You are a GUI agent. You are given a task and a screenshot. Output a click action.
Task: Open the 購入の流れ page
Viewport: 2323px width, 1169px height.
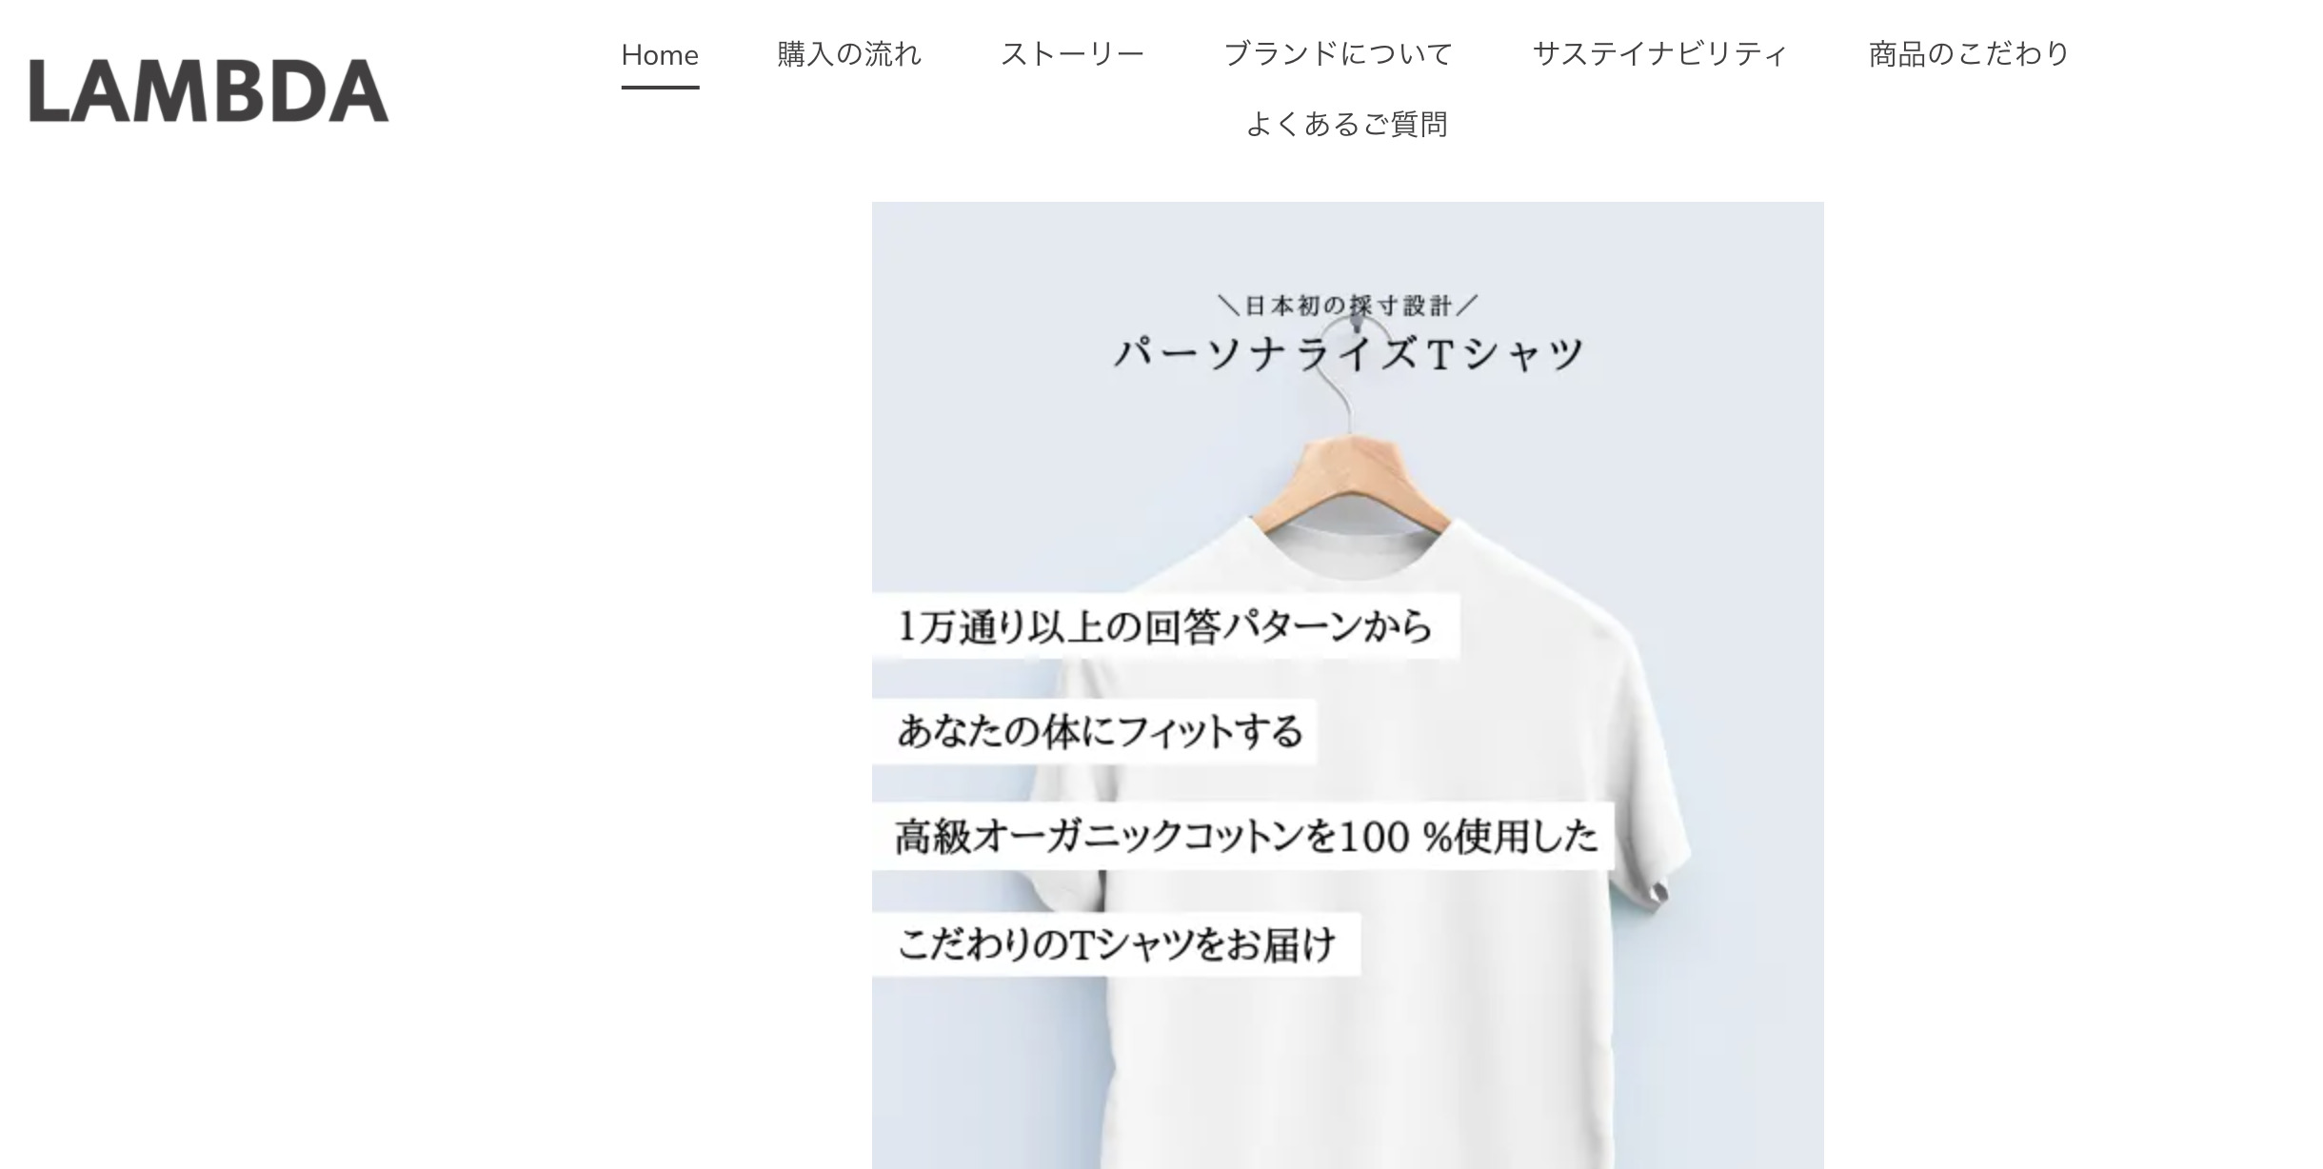849,54
